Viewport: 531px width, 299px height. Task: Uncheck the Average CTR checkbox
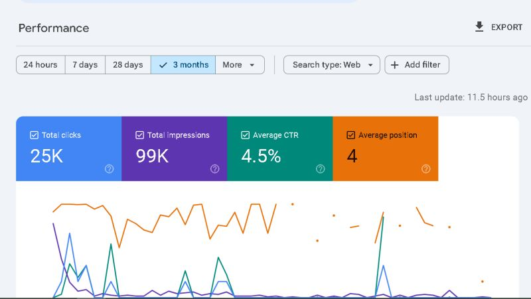[x=245, y=135]
